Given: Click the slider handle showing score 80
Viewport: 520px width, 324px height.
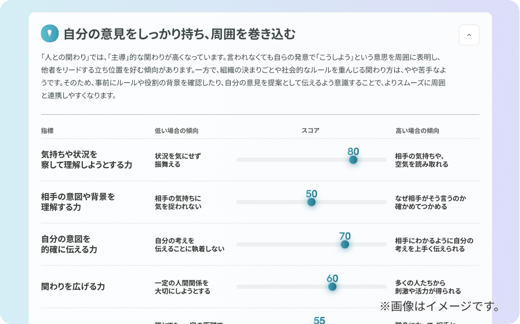Looking at the screenshot, I should click(x=353, y=160).
